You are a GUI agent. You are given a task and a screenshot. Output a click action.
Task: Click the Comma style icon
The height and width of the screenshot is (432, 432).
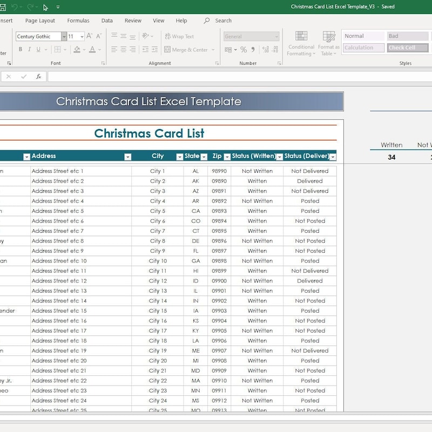[x=253, y=50]
